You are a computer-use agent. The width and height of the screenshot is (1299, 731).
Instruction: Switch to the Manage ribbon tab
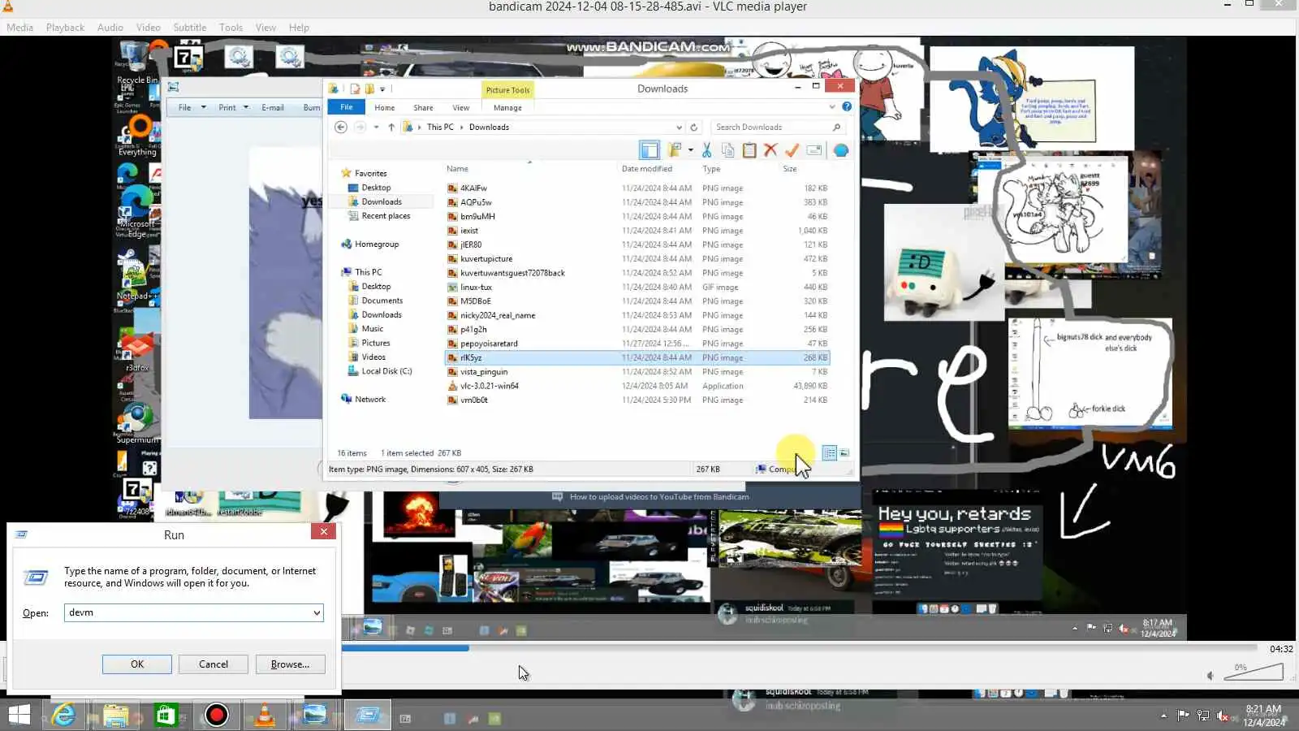tap(507, 107)
